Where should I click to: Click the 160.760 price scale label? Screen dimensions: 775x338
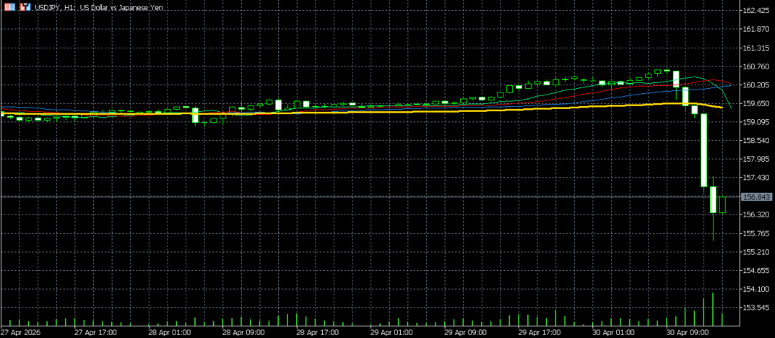click(x=757, y=66)
